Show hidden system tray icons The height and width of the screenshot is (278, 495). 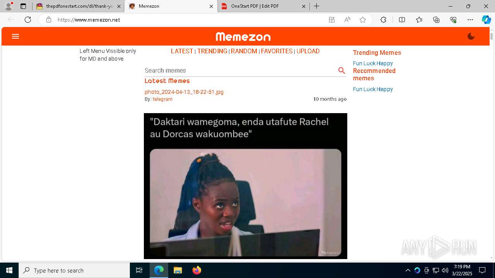pyautogui.click(x=408, y=270)
